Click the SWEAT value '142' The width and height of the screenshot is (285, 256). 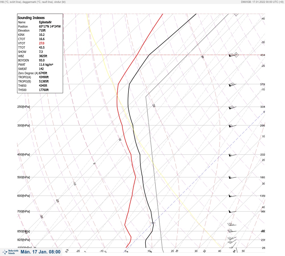[x=41, y=69]
